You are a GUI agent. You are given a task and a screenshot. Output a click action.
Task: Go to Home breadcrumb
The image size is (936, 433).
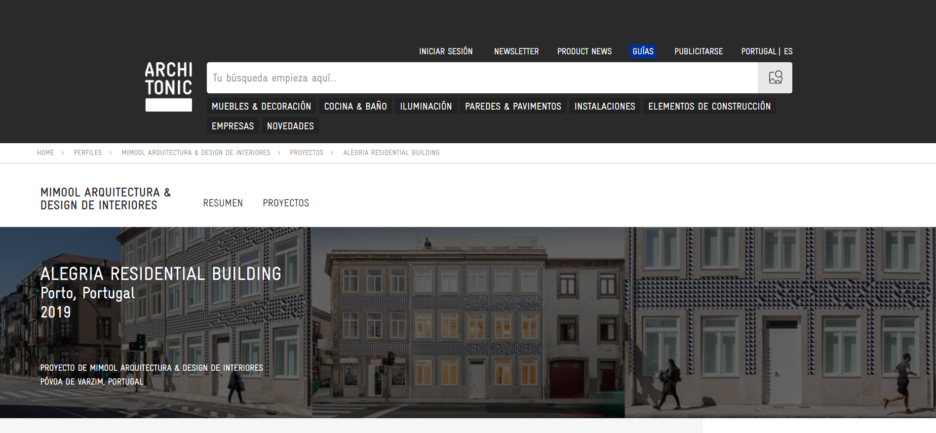(x=45, y=153)
